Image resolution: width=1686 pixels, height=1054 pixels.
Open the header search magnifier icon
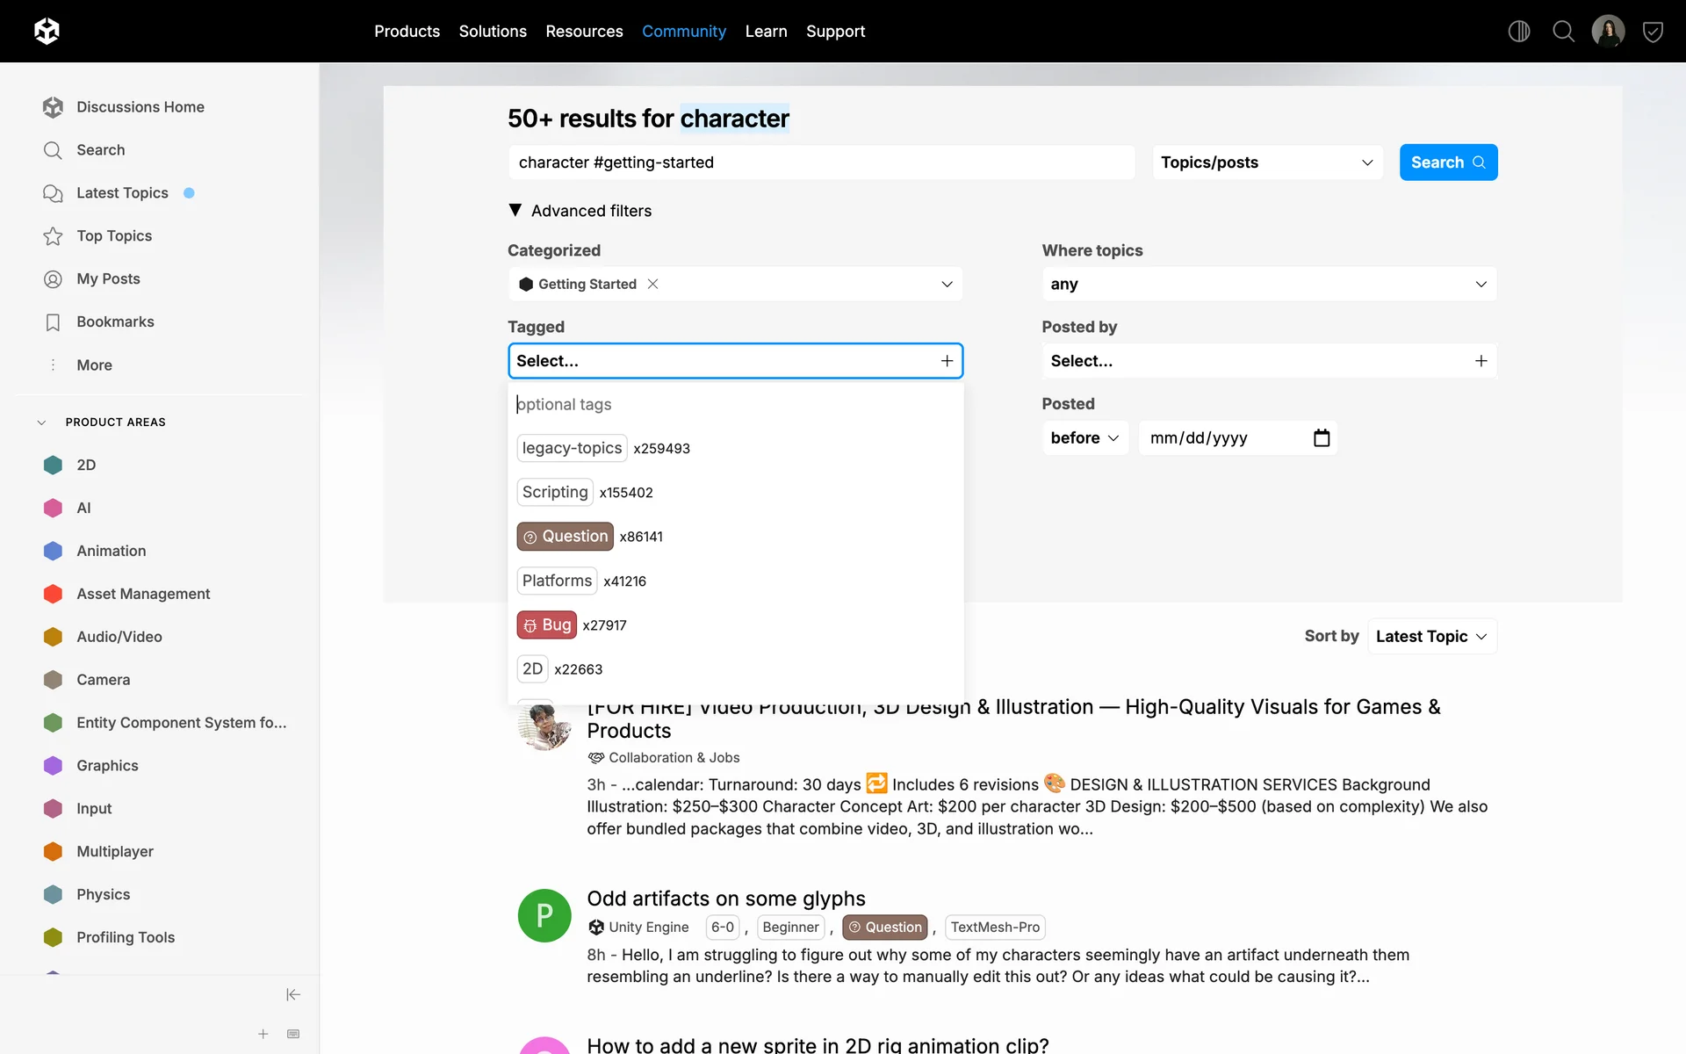[1563, 32]
